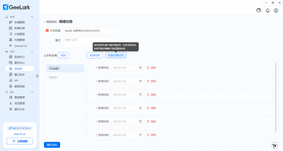Collapse the 团队 section chevron
The height and width of the screenshot is (151, 283).
click(x=32, y=92)
